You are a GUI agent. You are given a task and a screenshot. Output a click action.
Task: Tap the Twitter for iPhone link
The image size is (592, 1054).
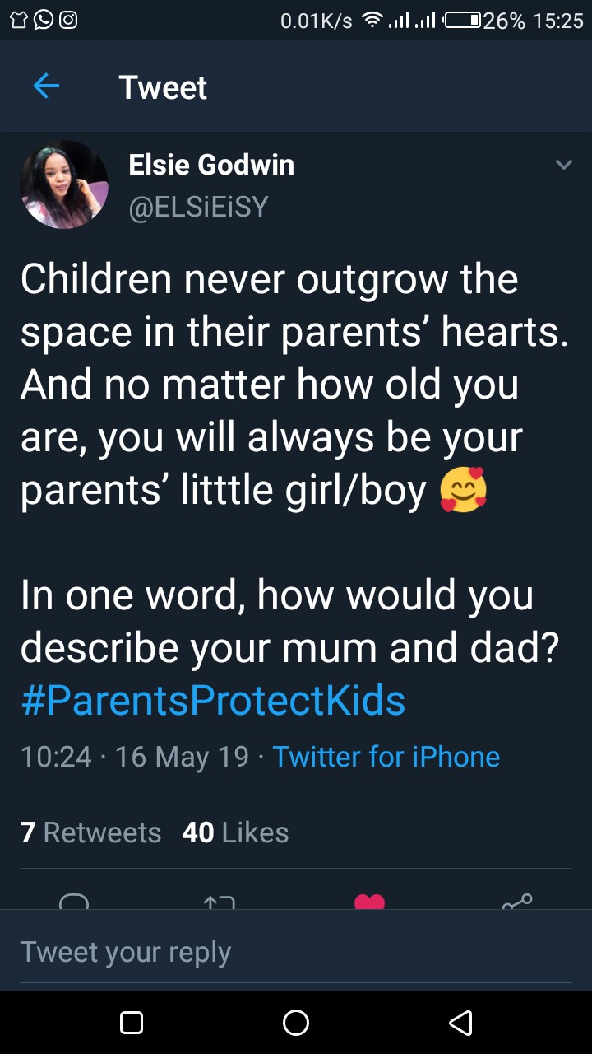point(386,756)
